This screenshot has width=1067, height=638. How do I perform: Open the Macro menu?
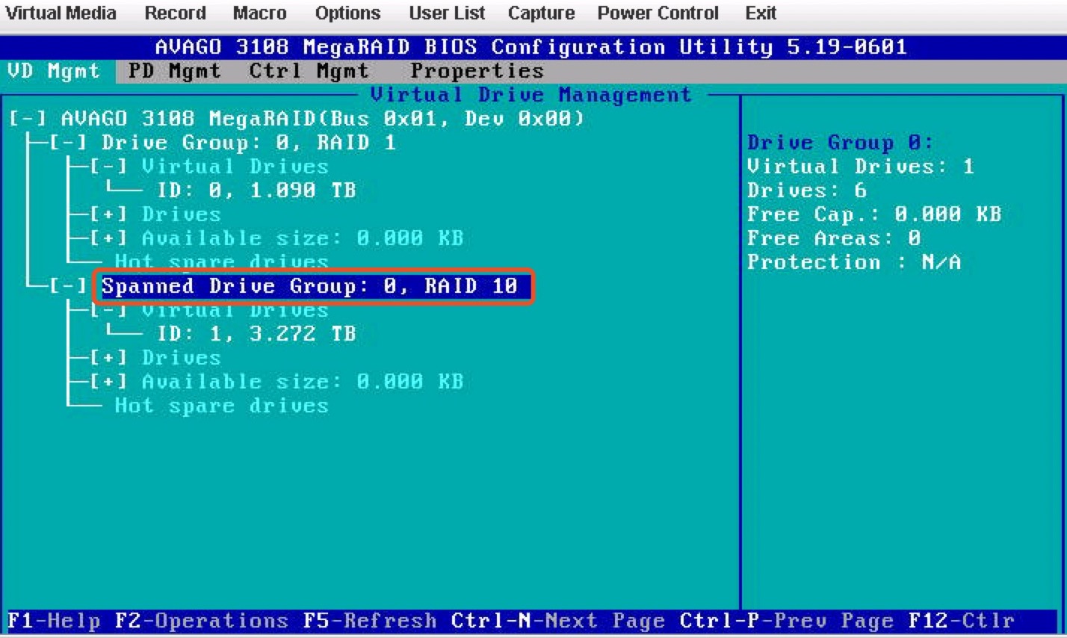259,13
